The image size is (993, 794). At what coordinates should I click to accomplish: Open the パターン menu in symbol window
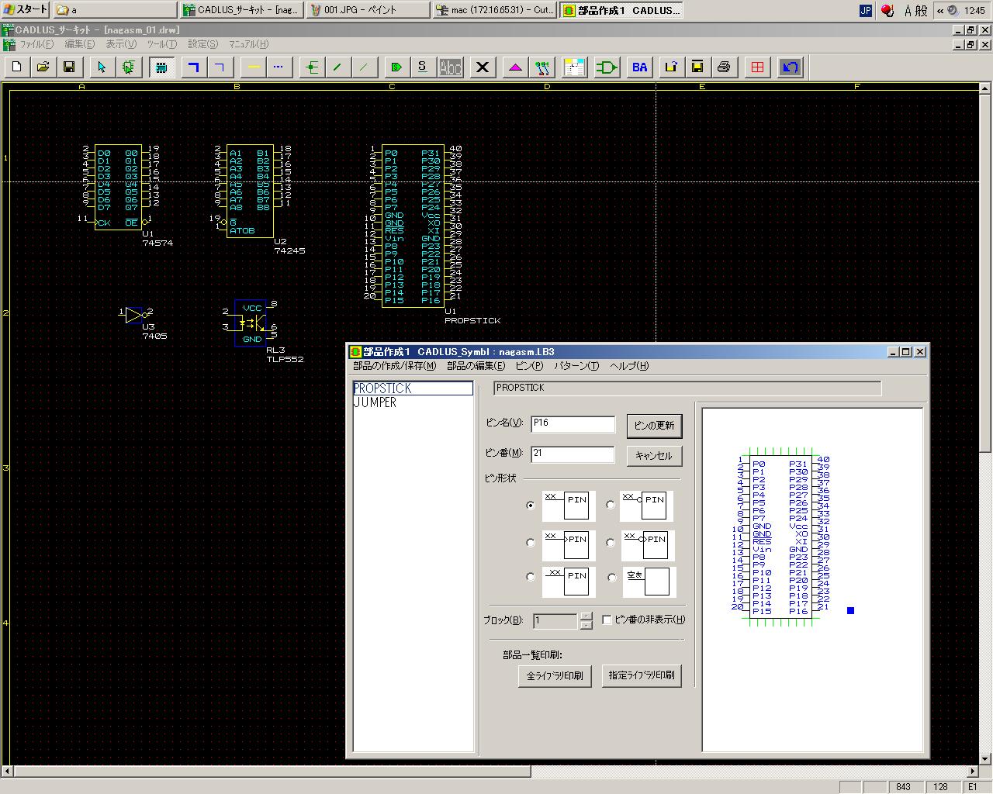[576, 366]
